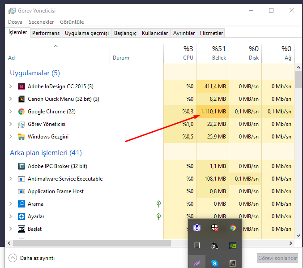Sort by the Disk column header
This screenshot has width=303, height=268.
pos(245,53)
